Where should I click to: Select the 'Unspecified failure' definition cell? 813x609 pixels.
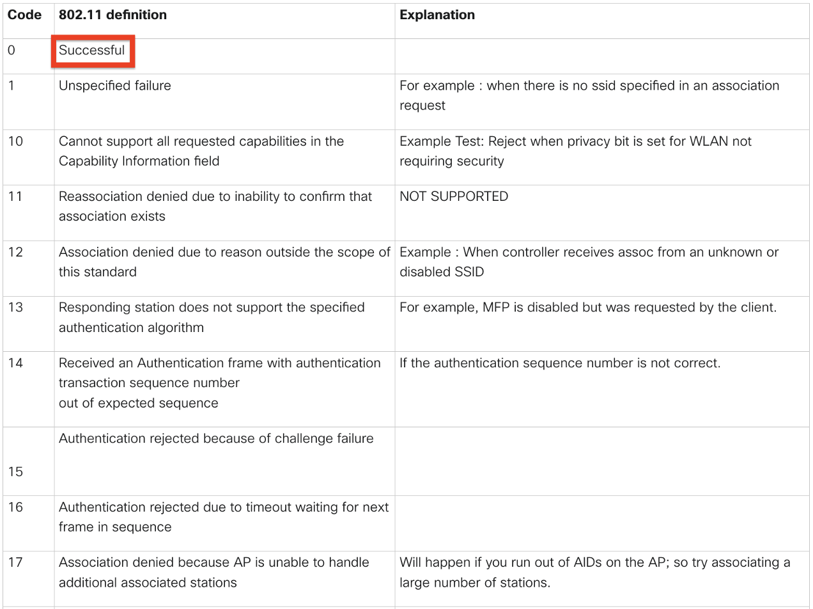(115, 86)
